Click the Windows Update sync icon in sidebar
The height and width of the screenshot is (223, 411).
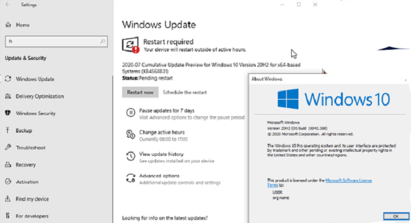8,79
